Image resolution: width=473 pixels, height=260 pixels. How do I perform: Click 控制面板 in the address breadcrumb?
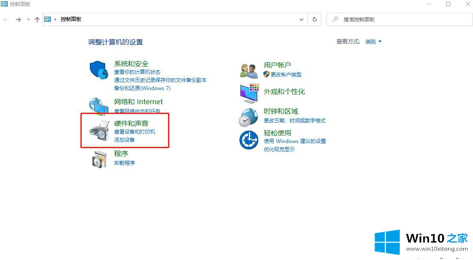click(71, 19)
